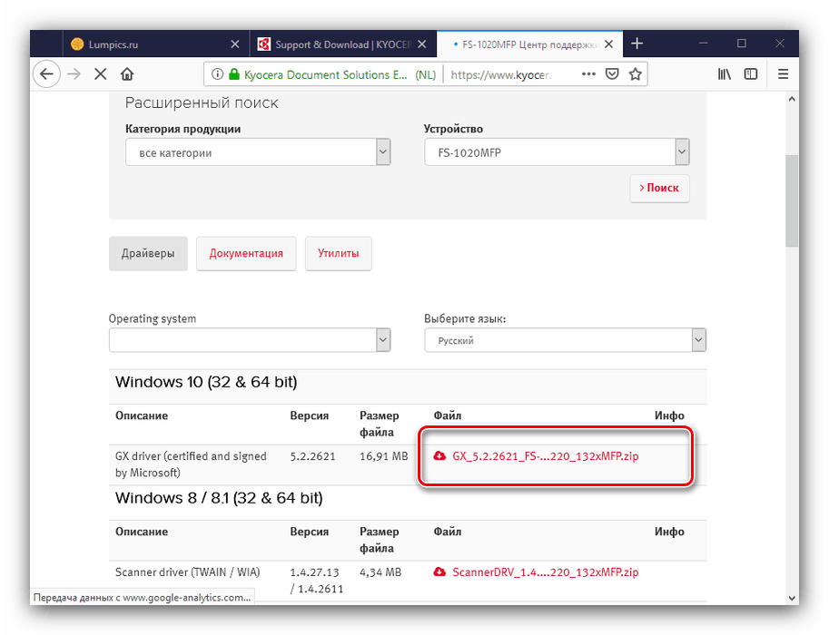Image resolution: width=829 pixels, height=635 pixels.
Task: Expand the Категория продукции dropdown
Action: point(258,152)
